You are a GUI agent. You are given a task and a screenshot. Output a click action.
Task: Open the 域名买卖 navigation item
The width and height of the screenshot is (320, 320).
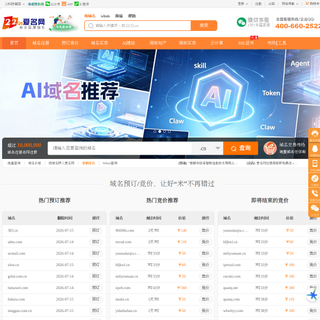(x=99, y=43)
